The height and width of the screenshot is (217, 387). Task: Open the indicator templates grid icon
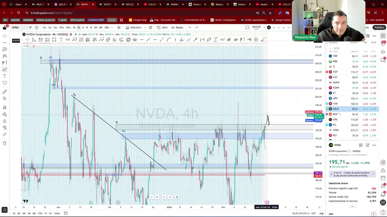150,27
